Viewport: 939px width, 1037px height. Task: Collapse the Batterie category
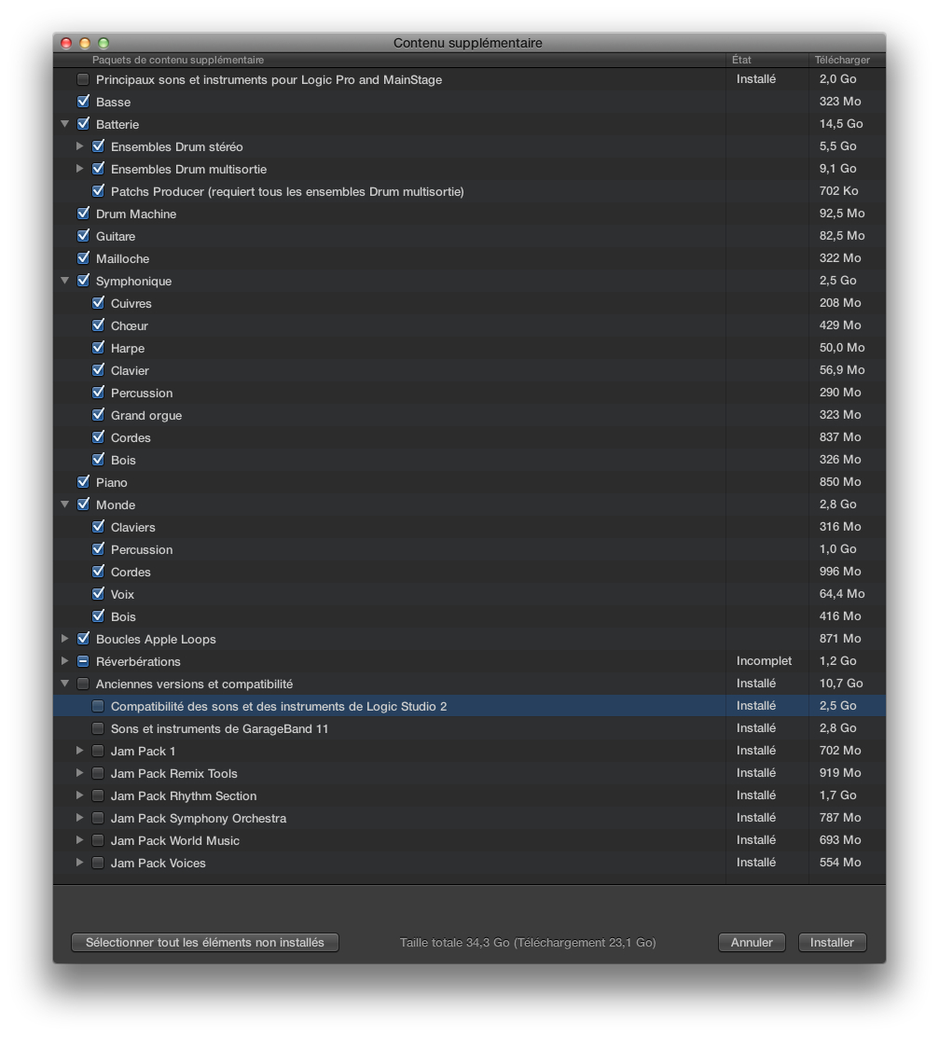point(64,124)
